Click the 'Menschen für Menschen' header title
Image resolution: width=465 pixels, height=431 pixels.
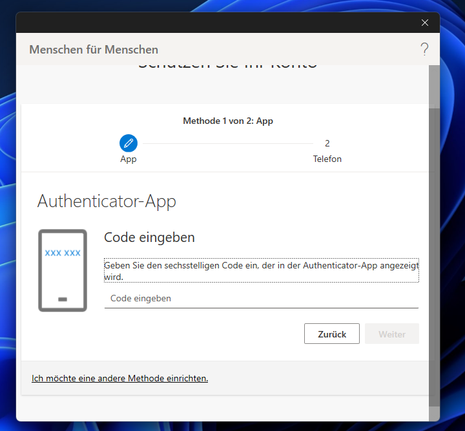point(94,50)
